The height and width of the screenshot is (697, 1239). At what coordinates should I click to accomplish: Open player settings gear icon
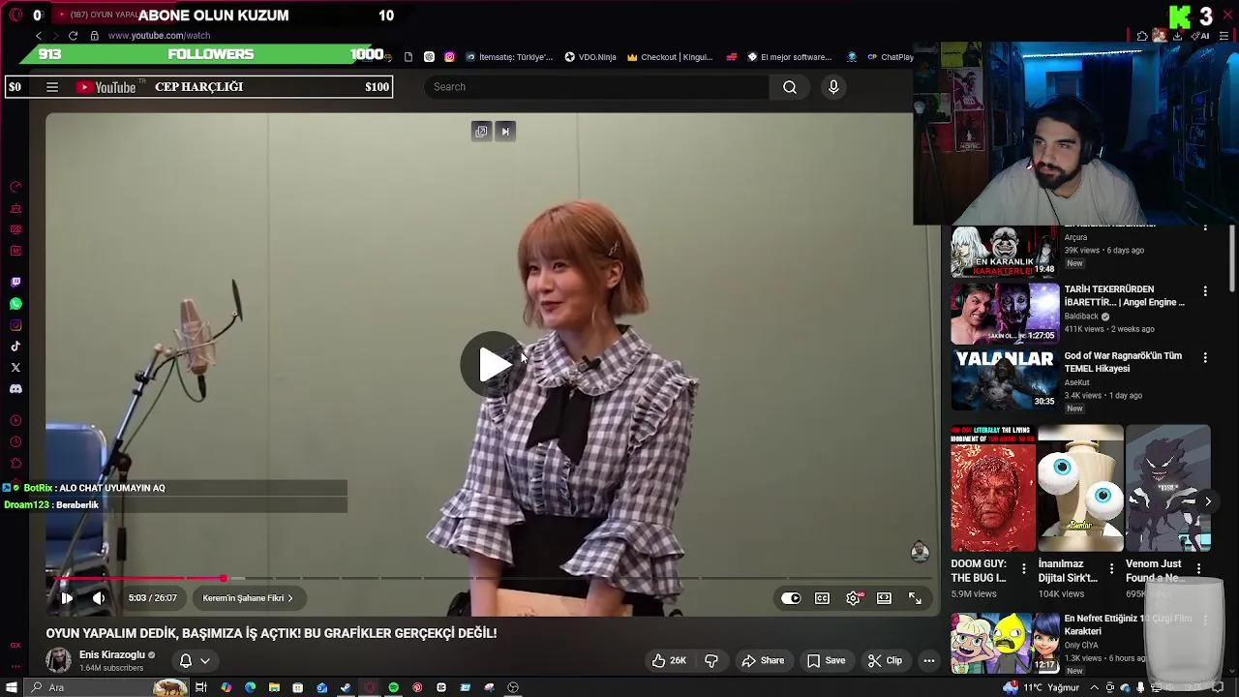click(x=853, y=598)
